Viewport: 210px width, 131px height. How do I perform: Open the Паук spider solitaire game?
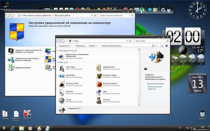108,92
